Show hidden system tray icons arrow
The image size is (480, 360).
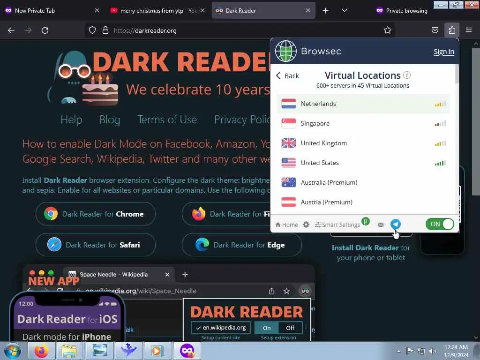(x=398, y=351)
